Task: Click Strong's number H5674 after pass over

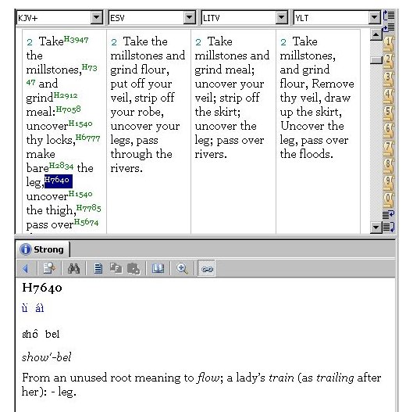Action: (86, 222)
